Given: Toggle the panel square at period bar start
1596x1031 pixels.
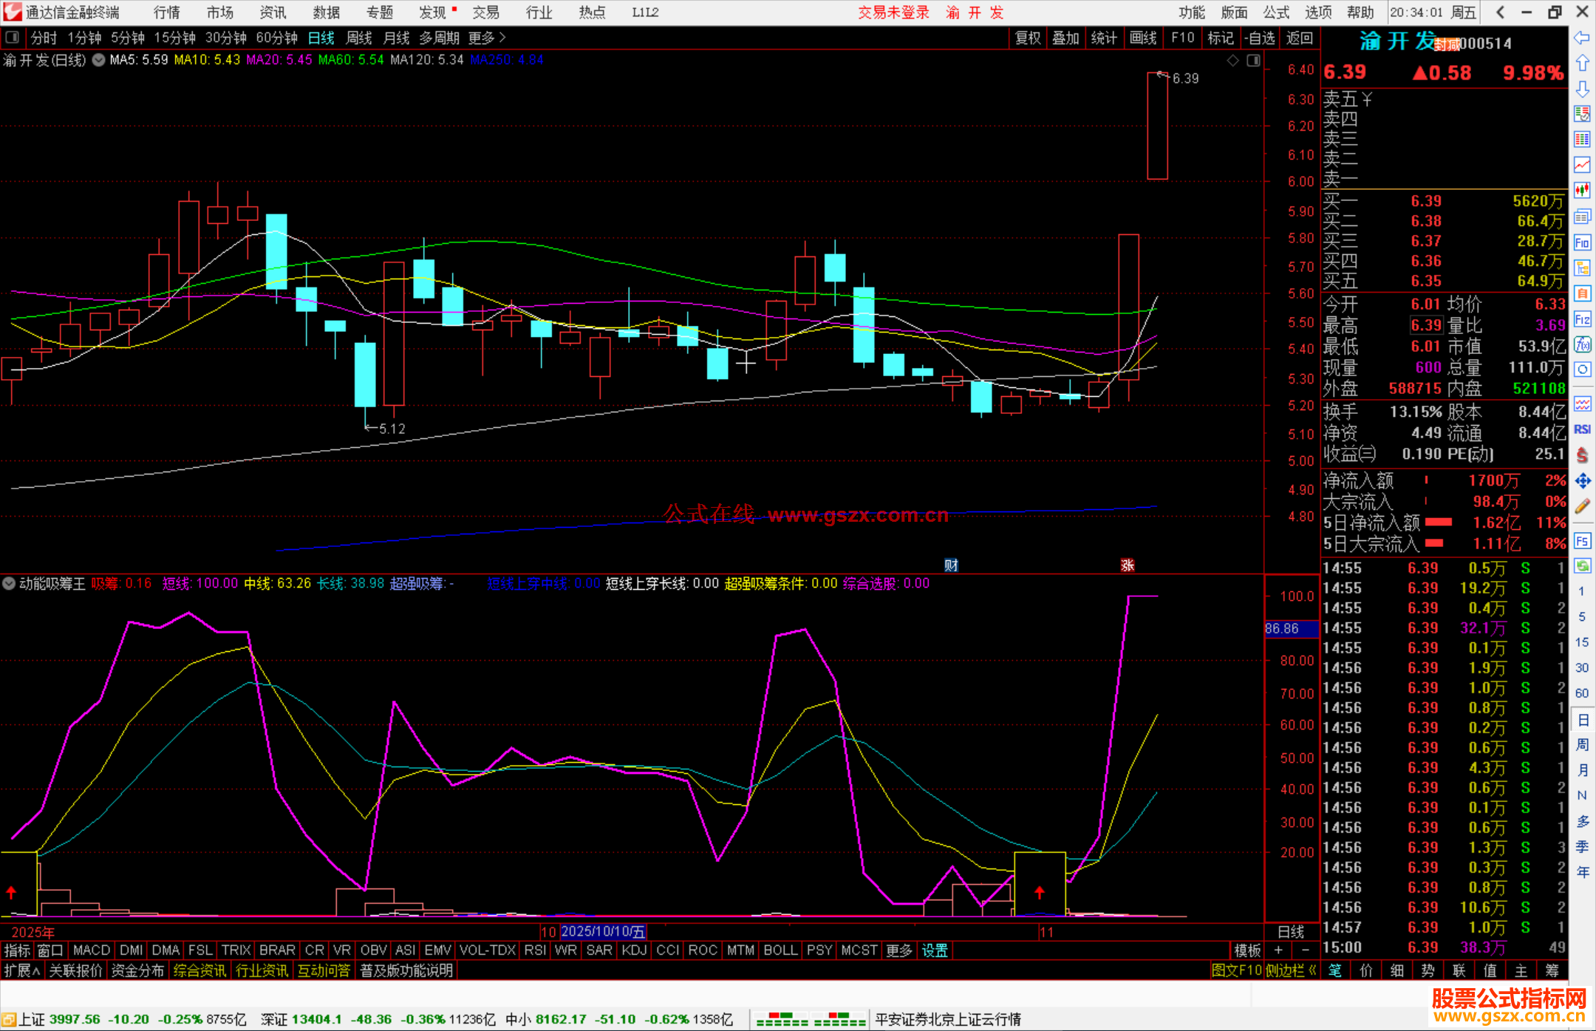Looking at the screenshot, I should [12, 37].
